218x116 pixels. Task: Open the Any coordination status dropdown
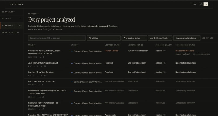click(x=187, y=38)
